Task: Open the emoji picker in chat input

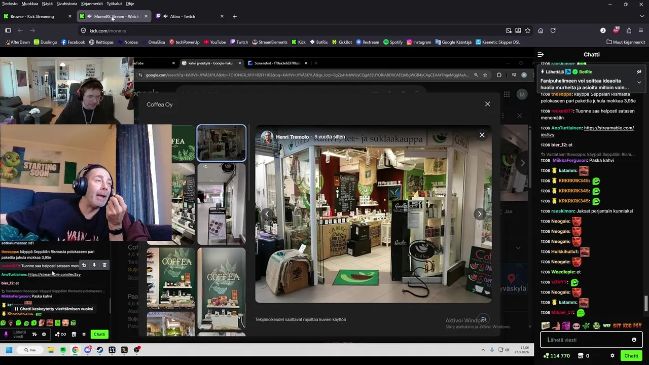Action: [x=634, y=340]
